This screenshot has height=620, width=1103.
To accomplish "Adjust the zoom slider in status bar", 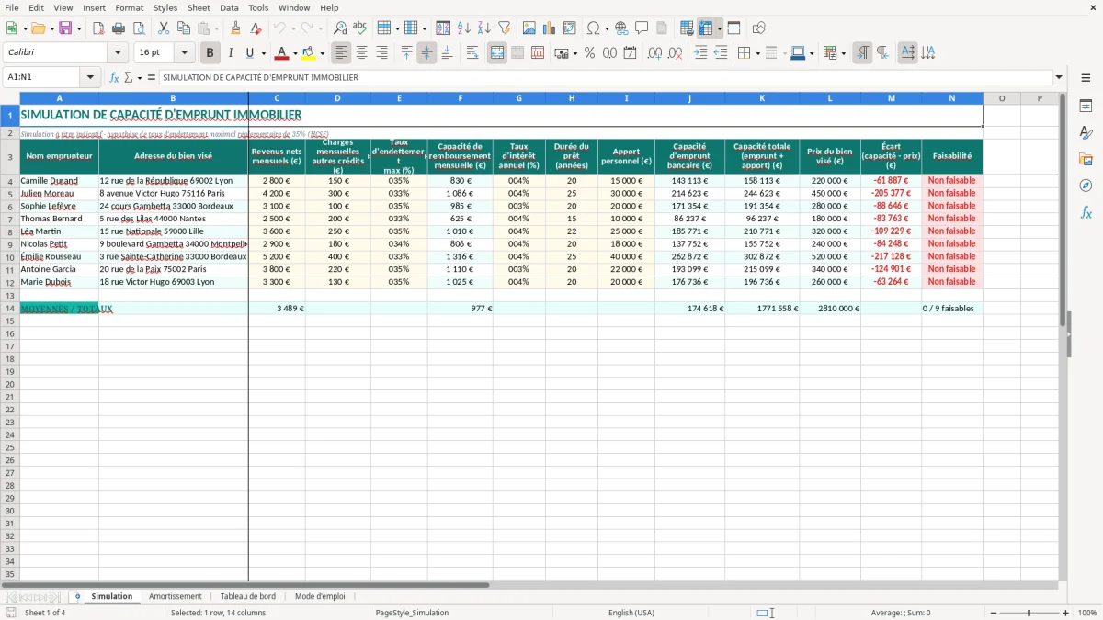I will pyautogui.click(x=1029, y=613).
